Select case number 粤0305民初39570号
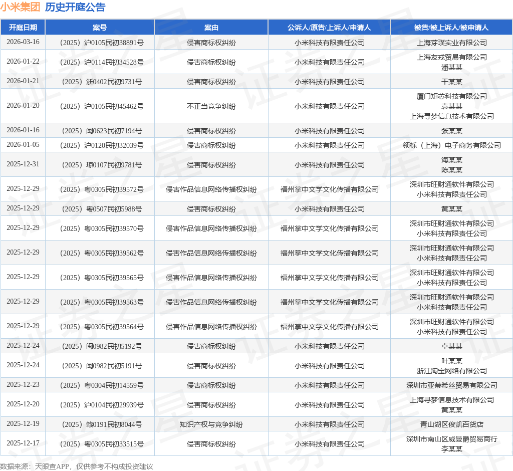This screenshot has height=471, width=513. click(x=102, y=228)
